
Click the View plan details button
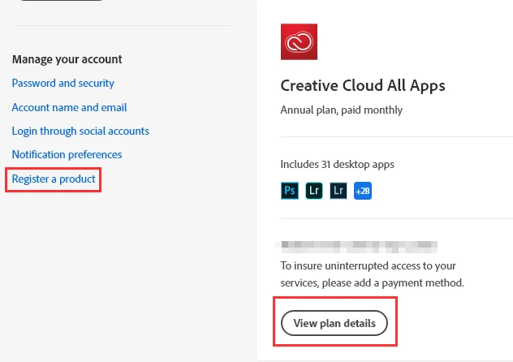334,323
